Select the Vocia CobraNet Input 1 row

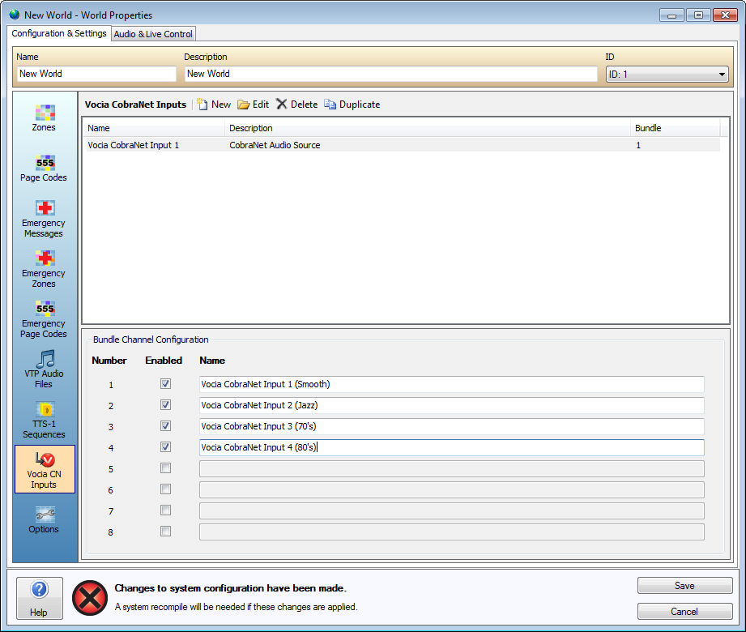click(x=402, y=145)
